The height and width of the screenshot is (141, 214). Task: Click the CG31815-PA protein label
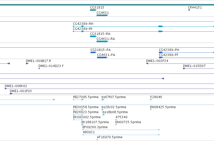(x=101, y=50)
